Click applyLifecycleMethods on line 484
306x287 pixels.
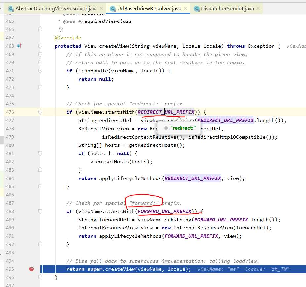pos(130,178)
